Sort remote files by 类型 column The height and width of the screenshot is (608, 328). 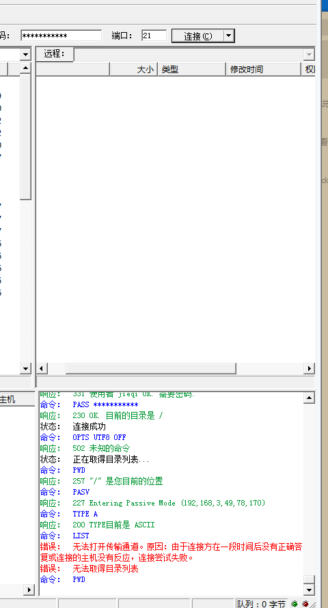pos(192,70)
